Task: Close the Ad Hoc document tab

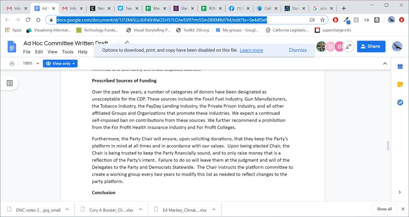Action: point(54,8)
